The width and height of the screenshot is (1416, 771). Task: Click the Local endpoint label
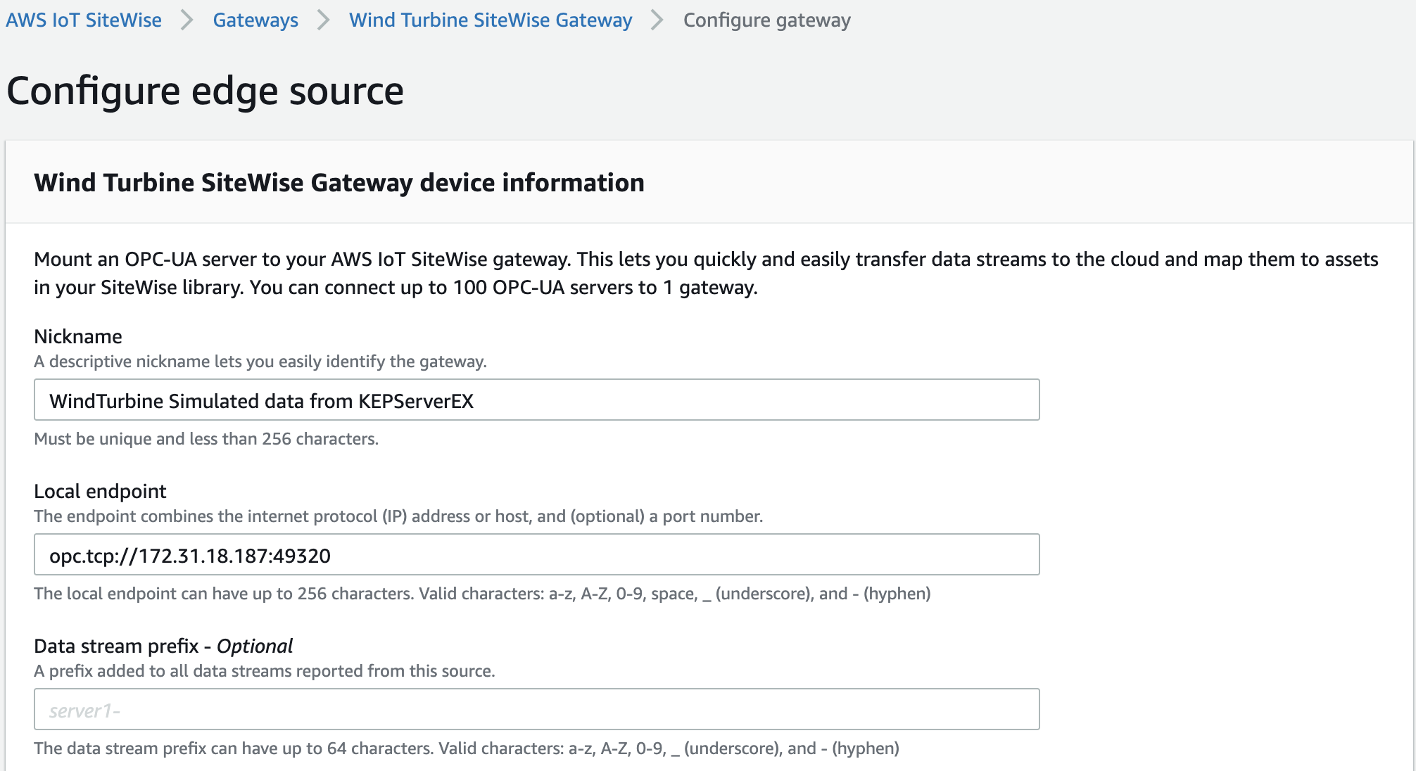pyautogui.click(x=100, y=491)
